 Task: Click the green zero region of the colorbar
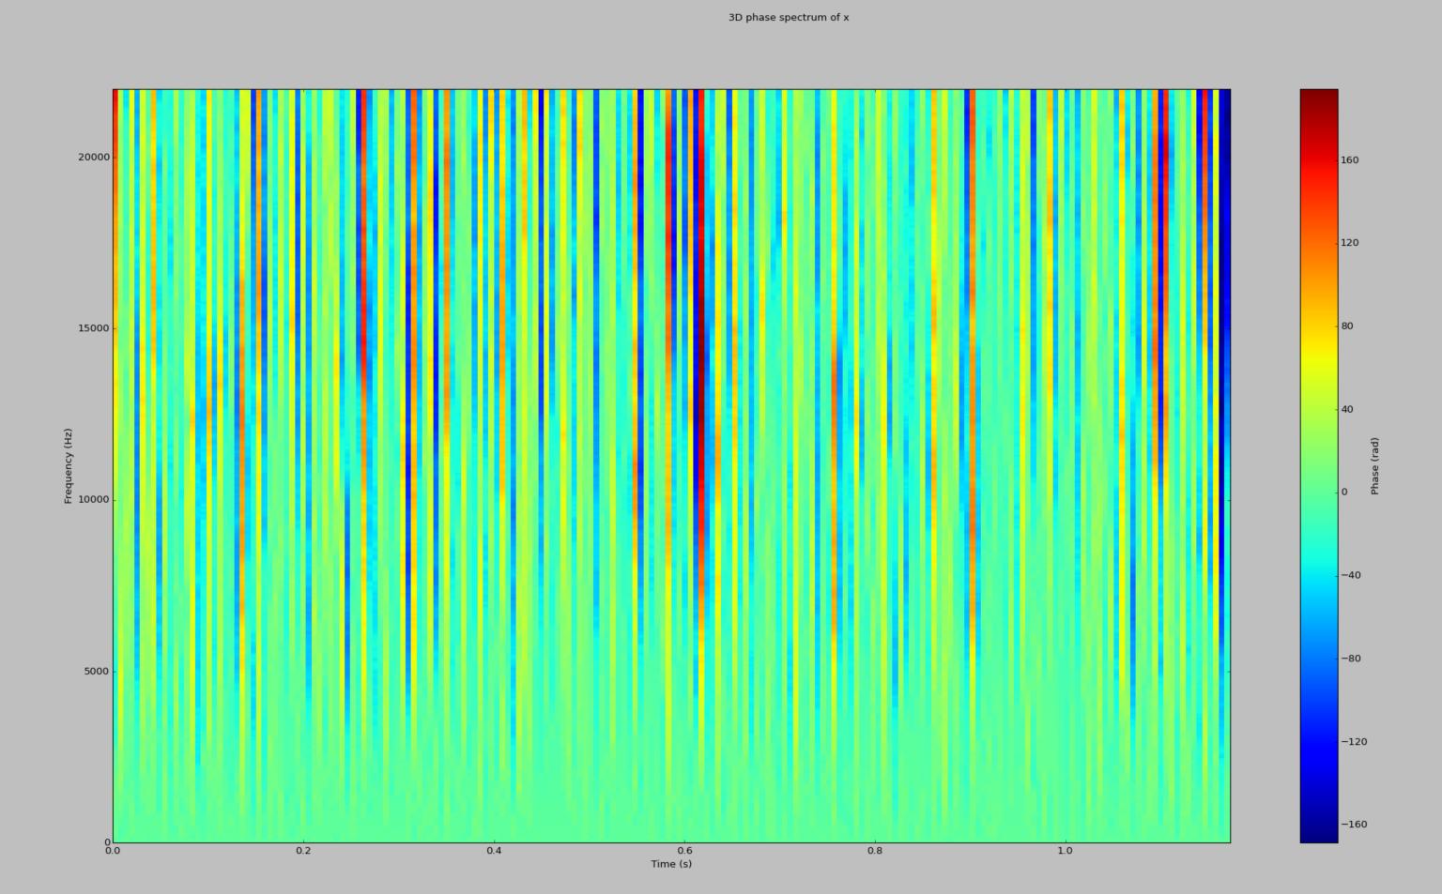(1319, 492)
